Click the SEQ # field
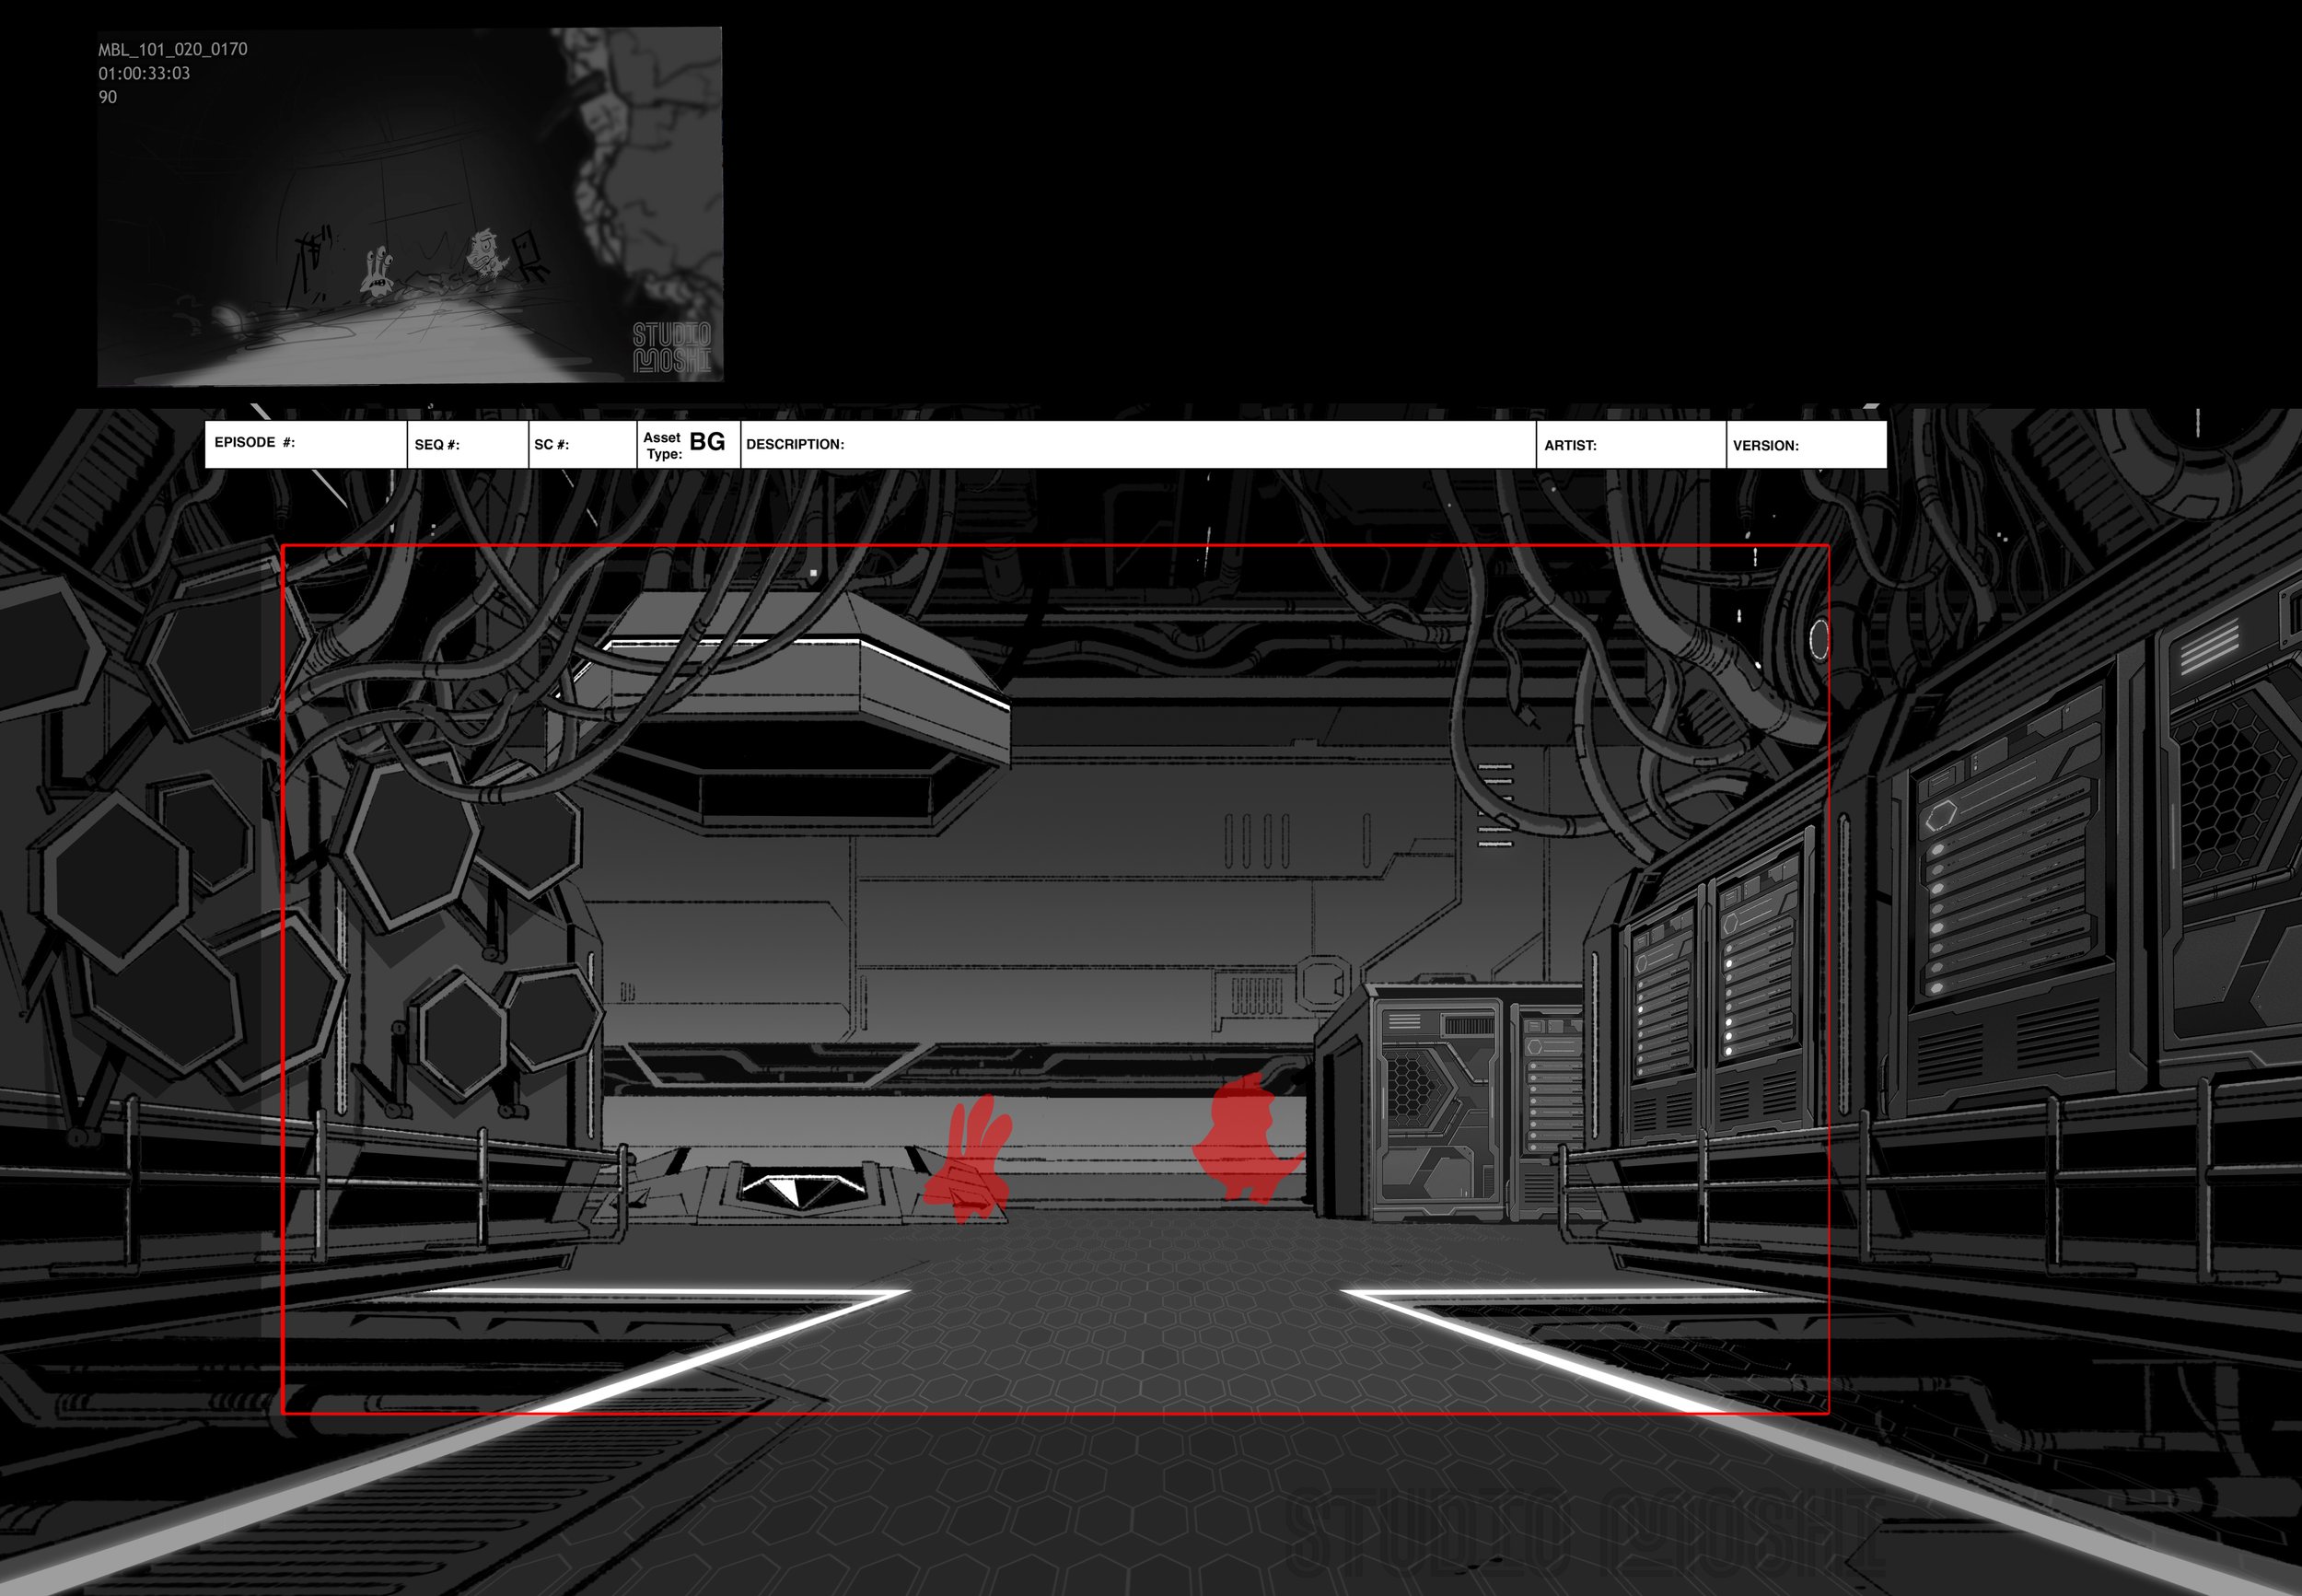 [x=467, y=445]
